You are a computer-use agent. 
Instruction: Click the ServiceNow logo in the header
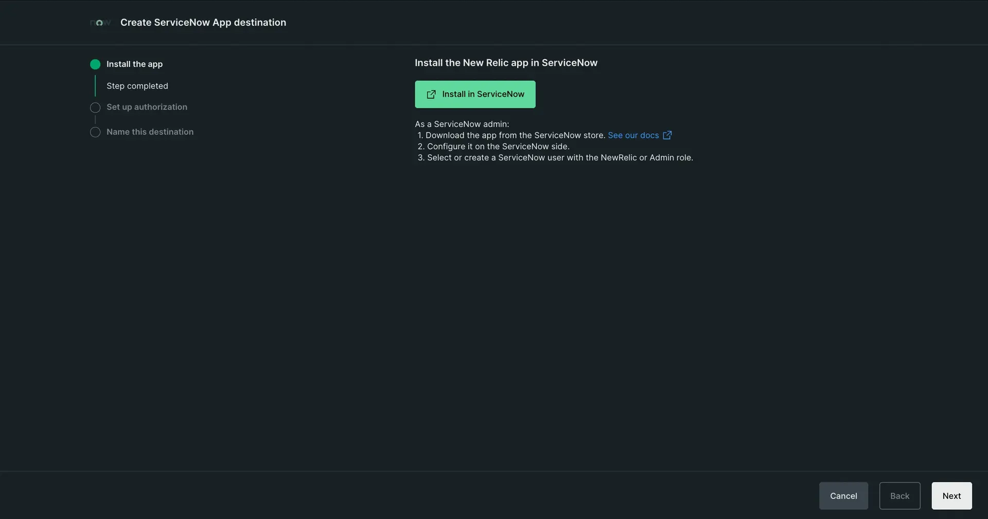click(100, 23)
